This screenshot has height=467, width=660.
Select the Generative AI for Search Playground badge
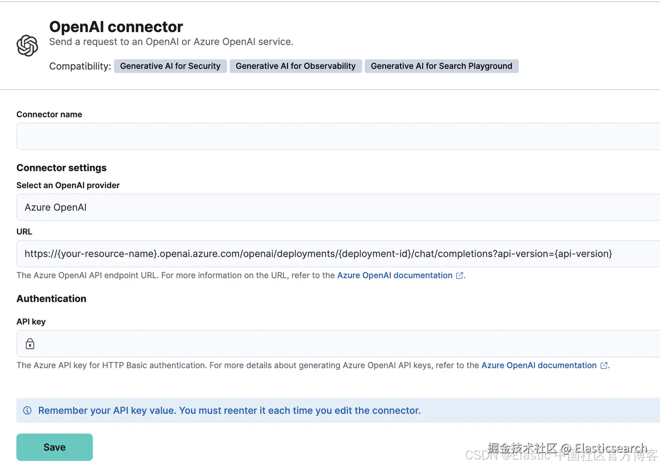441,66
